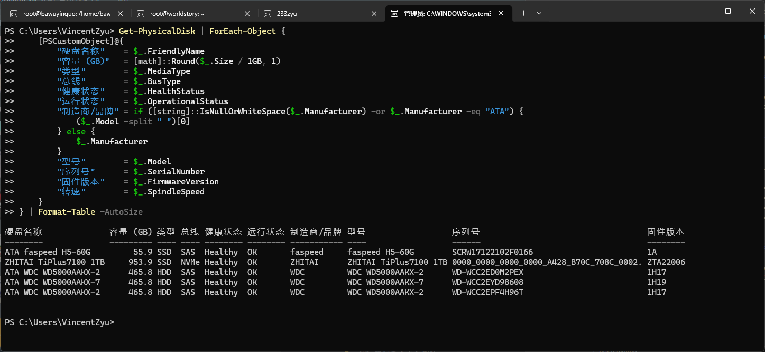Click the -AutoSize parameter text
The height and width of the screenshot is (352, 765).
click(x=121, y=212)
